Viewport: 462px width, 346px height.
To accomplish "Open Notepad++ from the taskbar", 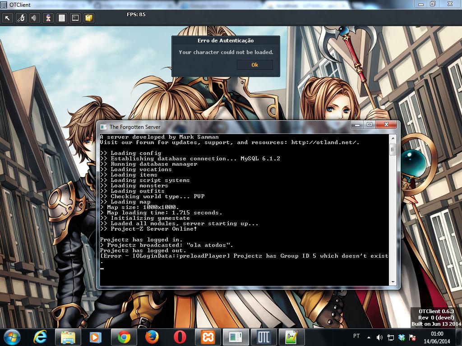I will click(x=291, y=337).
